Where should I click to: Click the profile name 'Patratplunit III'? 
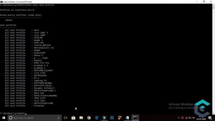pos(44,48)
